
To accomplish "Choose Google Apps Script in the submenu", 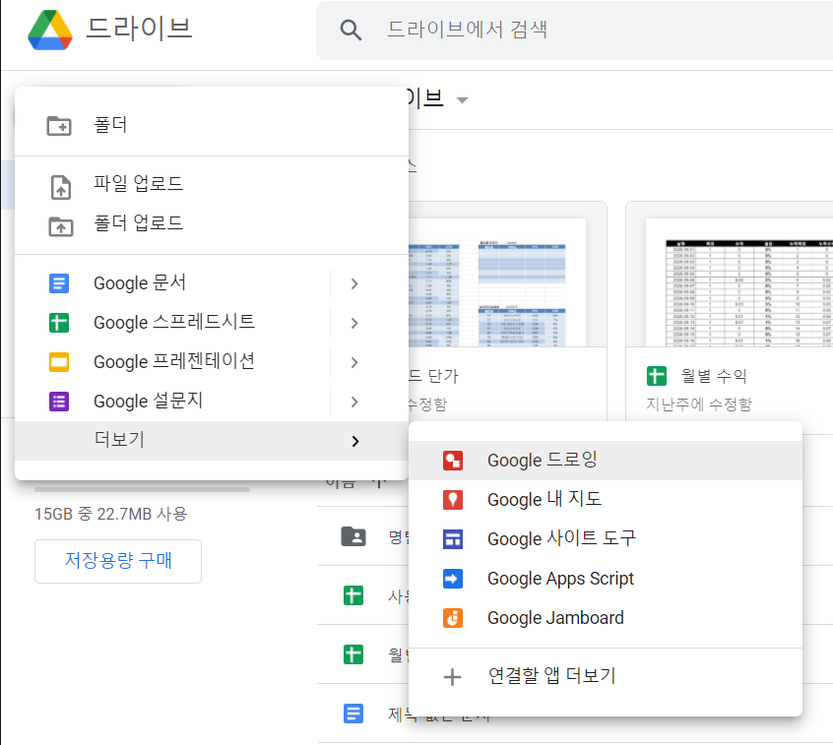I will pyautogui.click(x=606, y=579).
